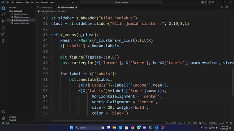Switch to mall-customer.py editor tab

point(67,7)
